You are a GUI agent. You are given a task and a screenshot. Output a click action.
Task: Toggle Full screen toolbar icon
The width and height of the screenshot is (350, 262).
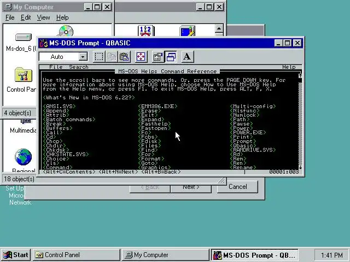point(141,57)
